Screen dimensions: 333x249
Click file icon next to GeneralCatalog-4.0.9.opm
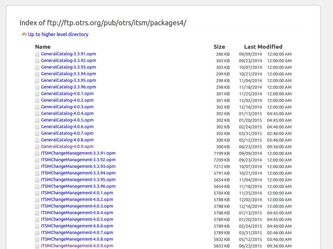point(37,147)
